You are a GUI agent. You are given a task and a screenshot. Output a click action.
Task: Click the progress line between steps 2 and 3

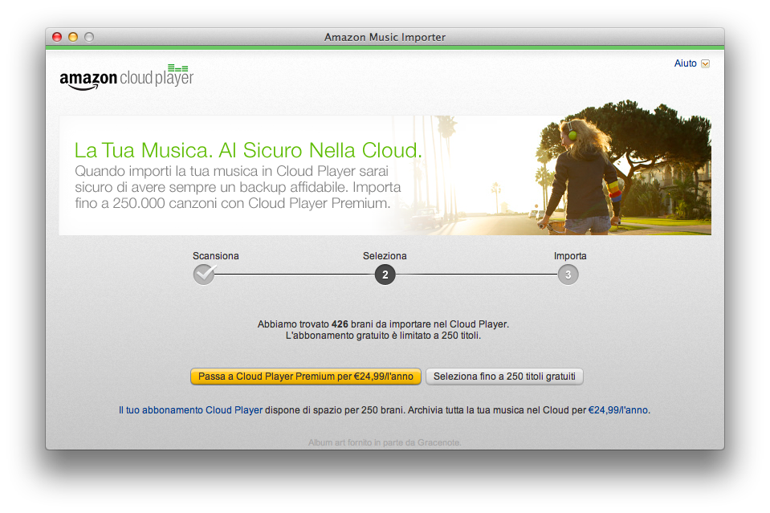(x=476, y=275)
